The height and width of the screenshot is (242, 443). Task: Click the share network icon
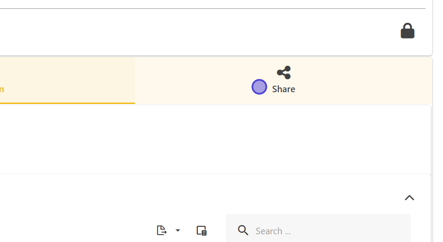tap(284, 72)
